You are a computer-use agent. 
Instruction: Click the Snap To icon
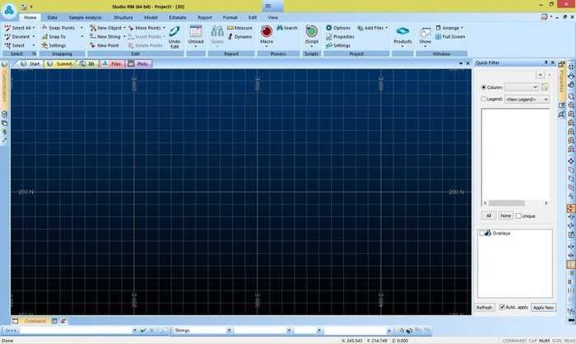point(44,37)
